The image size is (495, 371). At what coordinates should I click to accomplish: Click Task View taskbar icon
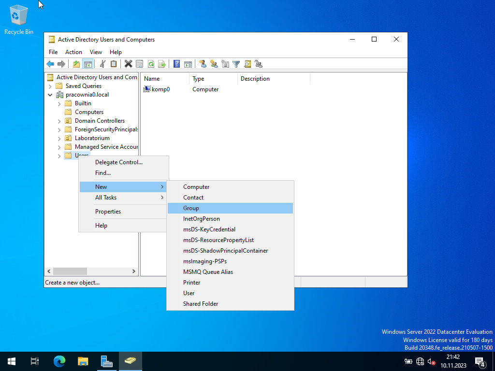click(35, 361)
